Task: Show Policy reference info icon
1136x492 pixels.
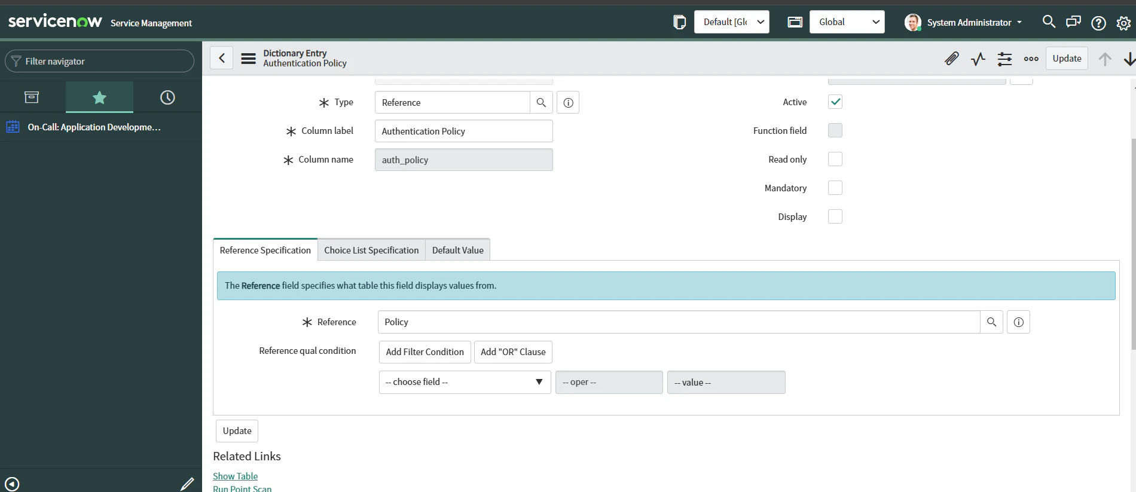Action: coord(1018,322)
